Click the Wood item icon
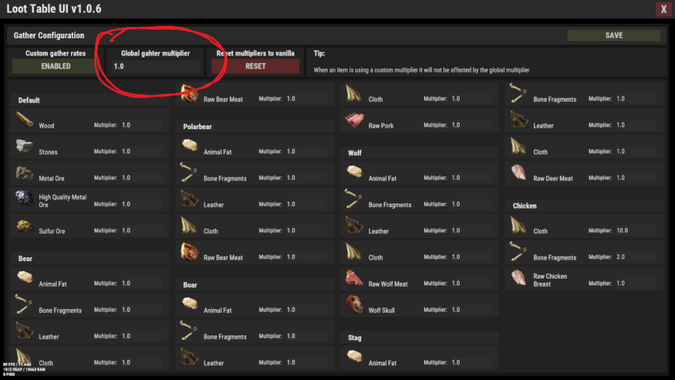This screenshot has width=675, height=380. [25, 120]
